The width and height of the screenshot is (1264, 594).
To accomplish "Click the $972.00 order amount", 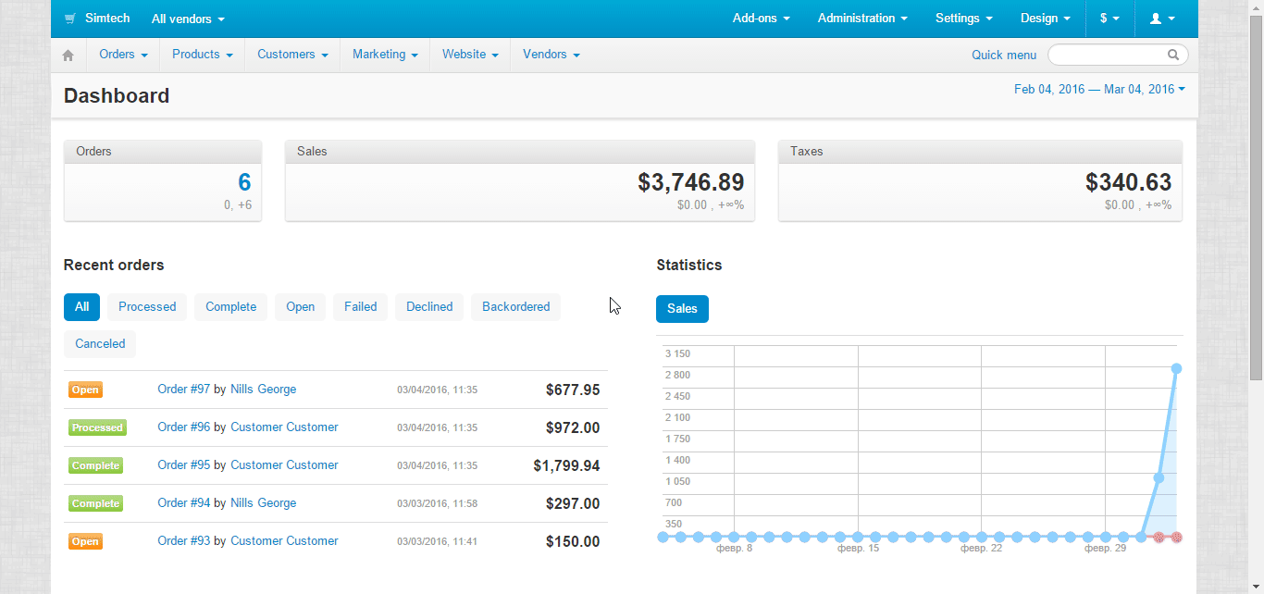I will pos(573,428).
